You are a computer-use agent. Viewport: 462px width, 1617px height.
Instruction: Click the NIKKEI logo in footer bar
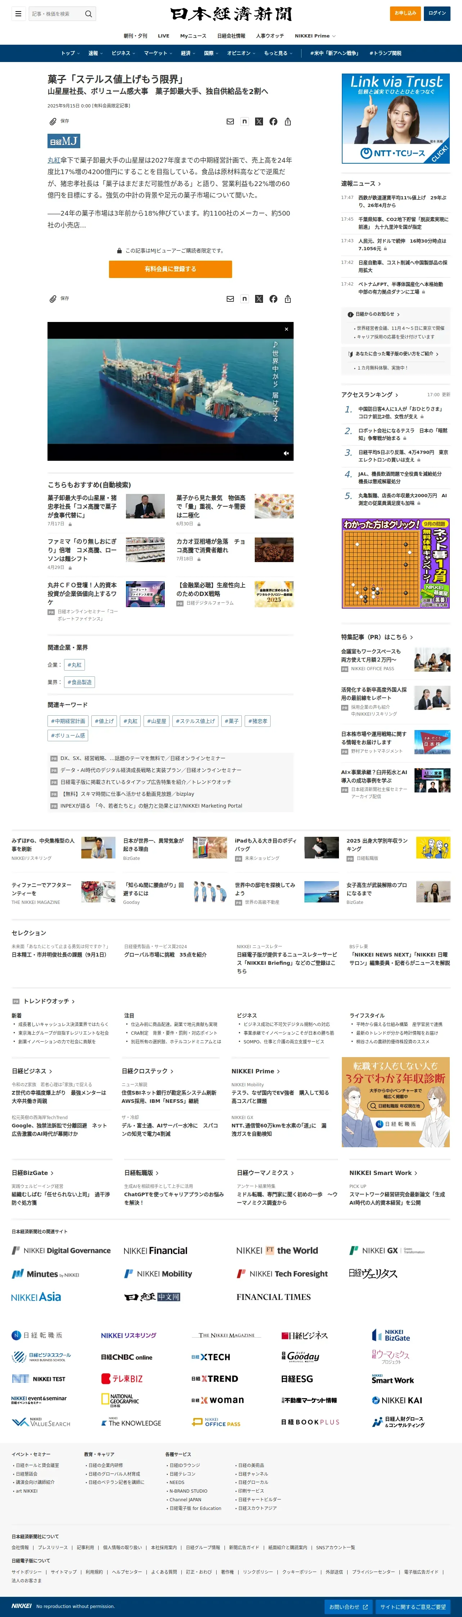21,1606
